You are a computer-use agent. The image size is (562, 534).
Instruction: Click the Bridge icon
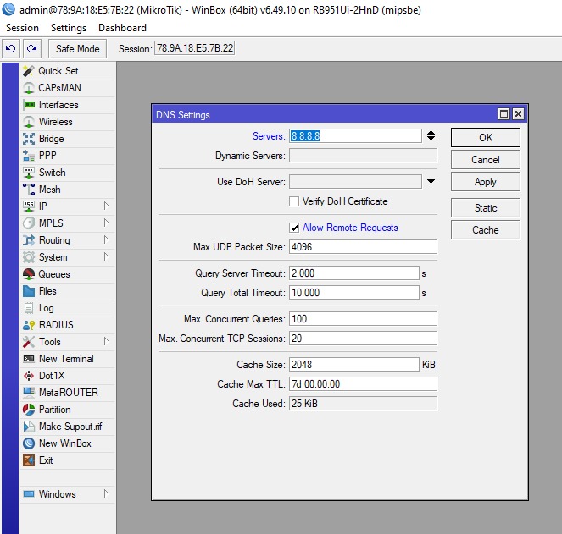[x=29, y=139]
